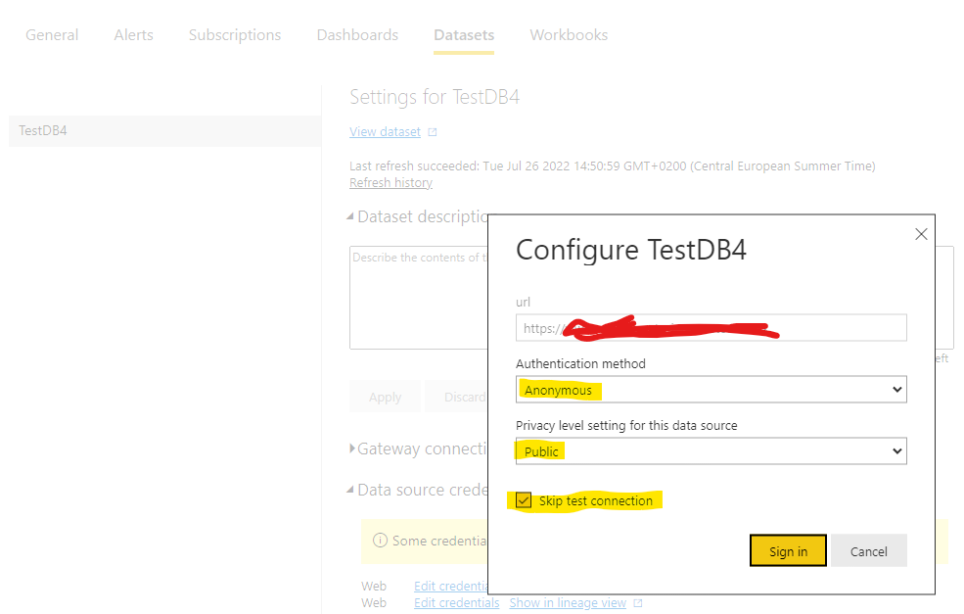Uncheck the Skip test connection checkbox

tap(525, 500)
